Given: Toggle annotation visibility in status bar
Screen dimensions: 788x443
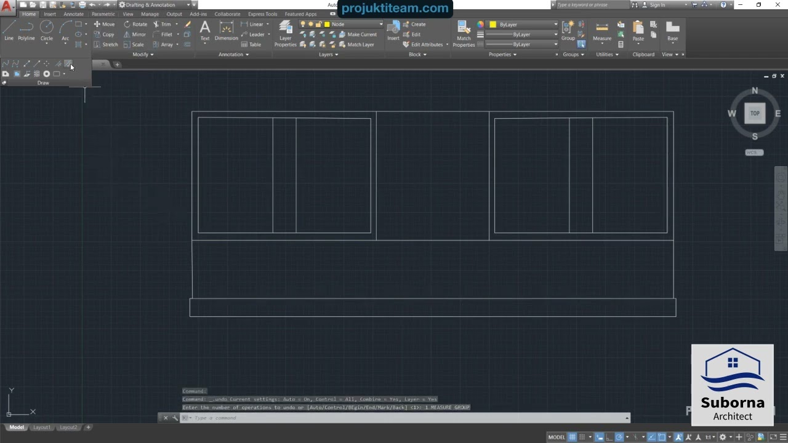Looking at the screenshot, I should pyautogui.click(x=680, y=437).
